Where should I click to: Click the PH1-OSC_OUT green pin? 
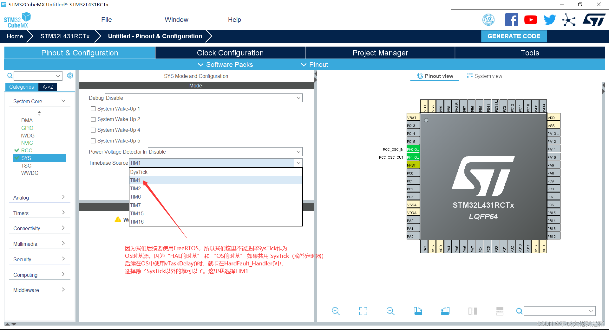413,157
